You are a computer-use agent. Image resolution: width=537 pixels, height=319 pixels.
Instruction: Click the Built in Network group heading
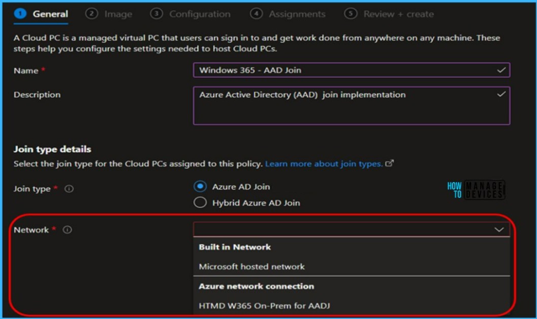tap(235, 247)
